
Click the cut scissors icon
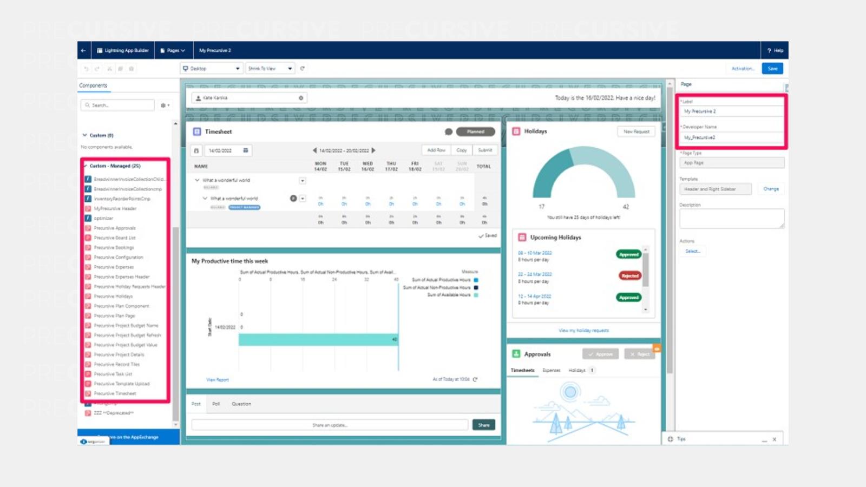tap(109, 69)
